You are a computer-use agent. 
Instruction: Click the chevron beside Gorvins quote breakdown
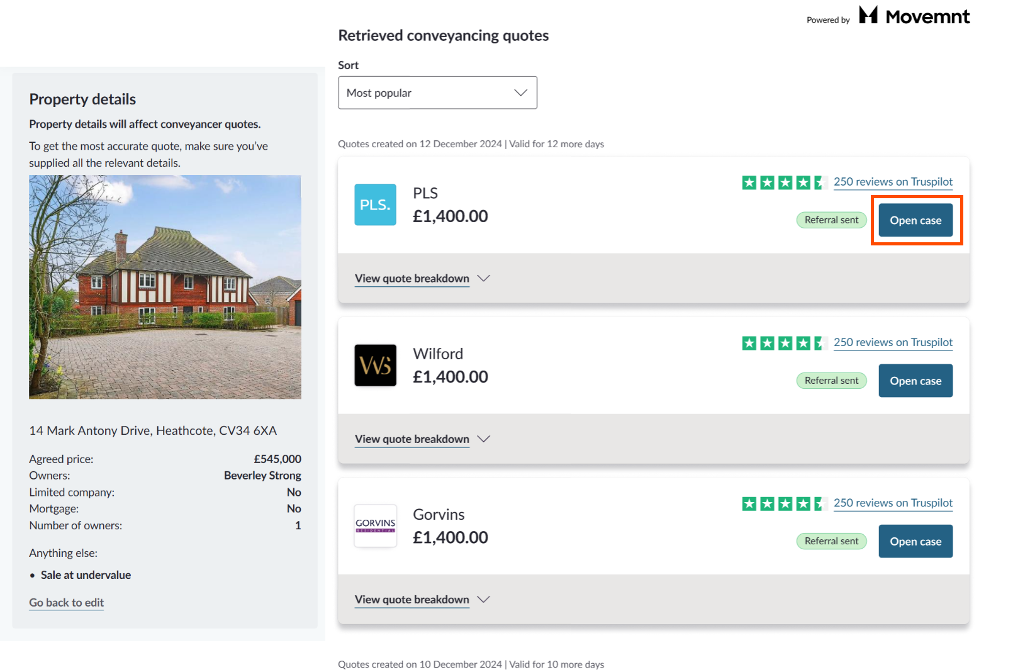point(483,599)
